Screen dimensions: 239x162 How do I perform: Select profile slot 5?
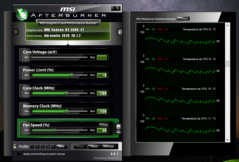[53, 147]
